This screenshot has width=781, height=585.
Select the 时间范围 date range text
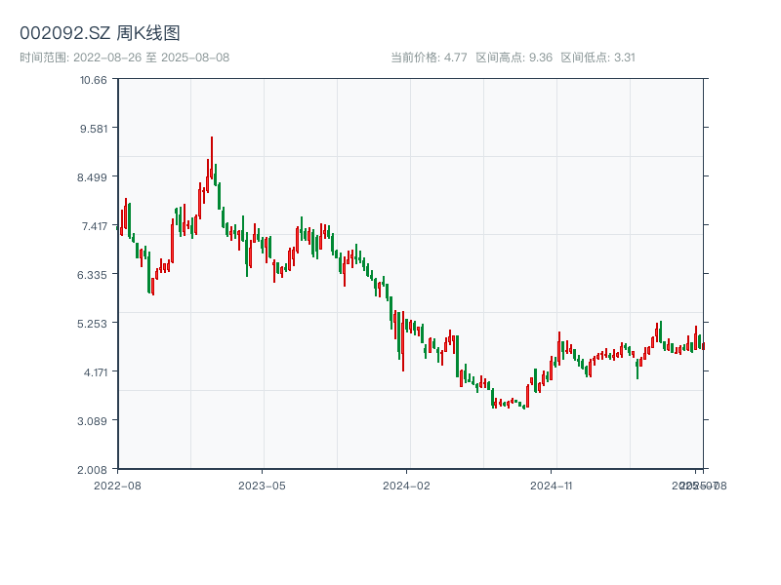coord(124,58)
